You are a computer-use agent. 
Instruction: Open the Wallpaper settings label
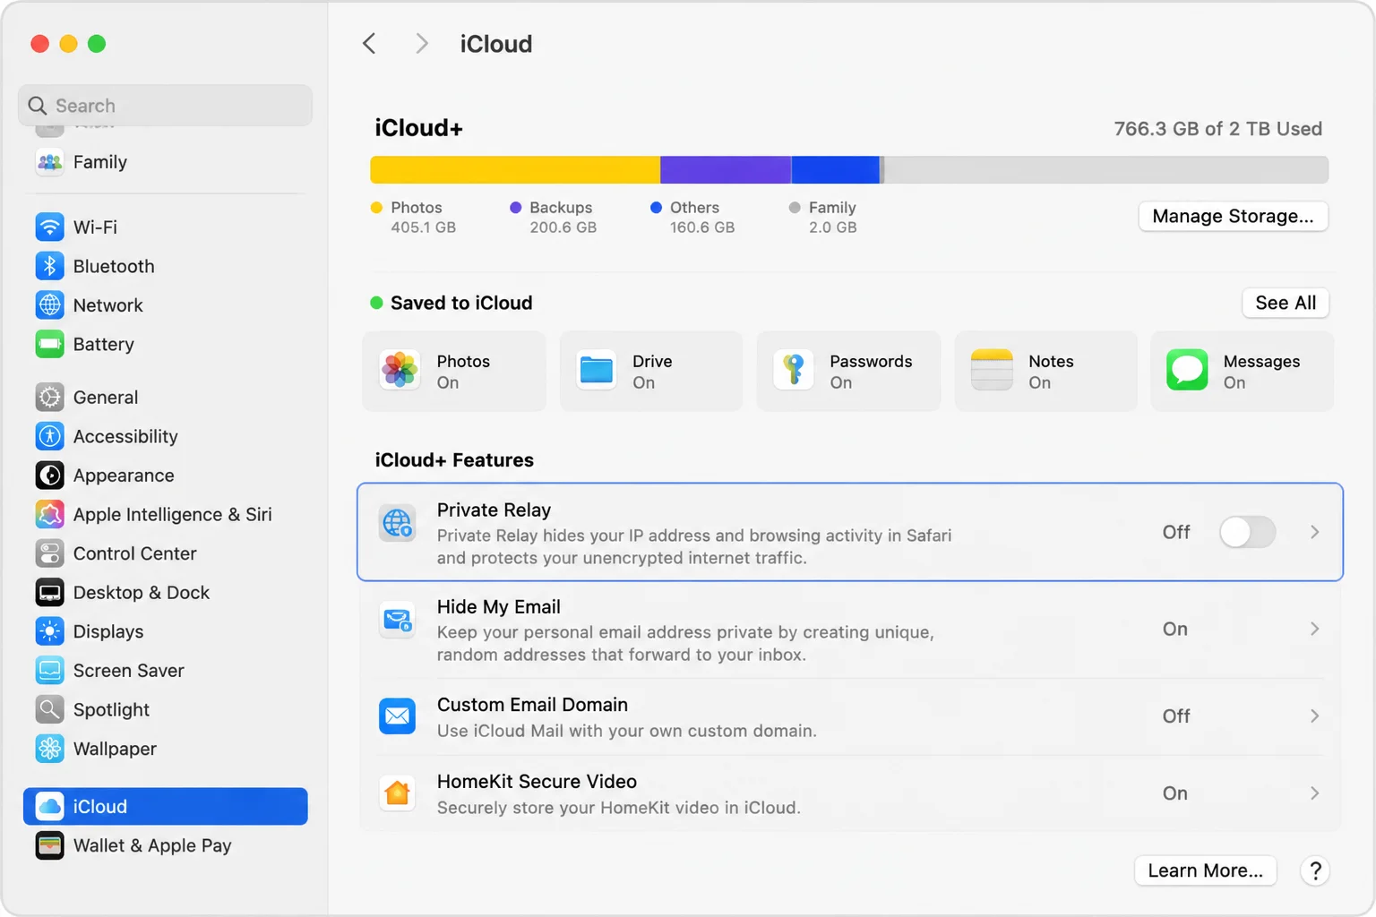pos(115,749)
